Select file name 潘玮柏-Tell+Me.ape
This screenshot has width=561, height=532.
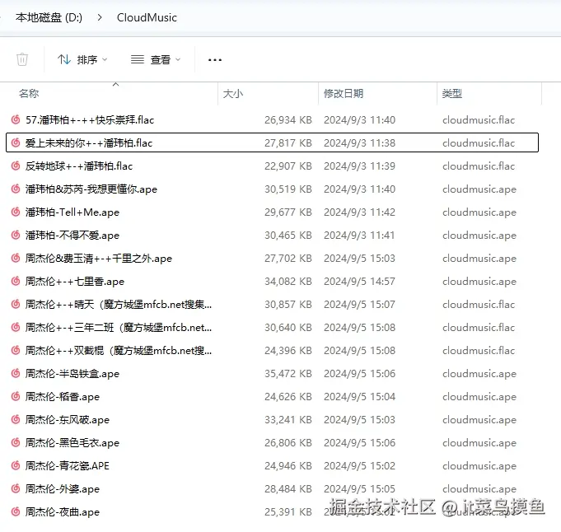point(72,212)
